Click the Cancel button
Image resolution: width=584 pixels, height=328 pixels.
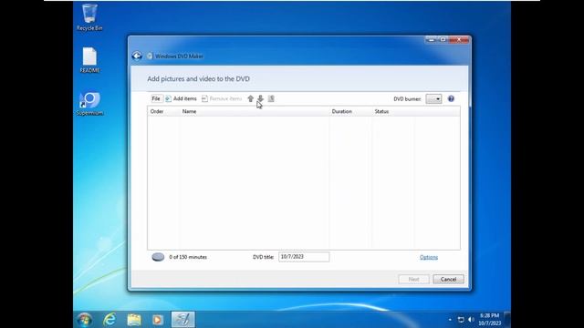[448, 279]
